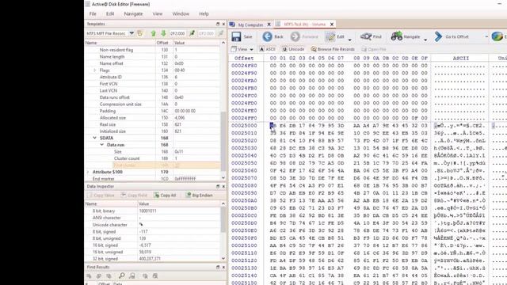The image size is (507, 285).
Task: Click the globe icon at toolbar end
Action: tap(497, 36)
